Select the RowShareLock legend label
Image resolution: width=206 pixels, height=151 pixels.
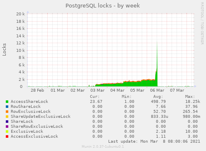click(x=26, y=107)
